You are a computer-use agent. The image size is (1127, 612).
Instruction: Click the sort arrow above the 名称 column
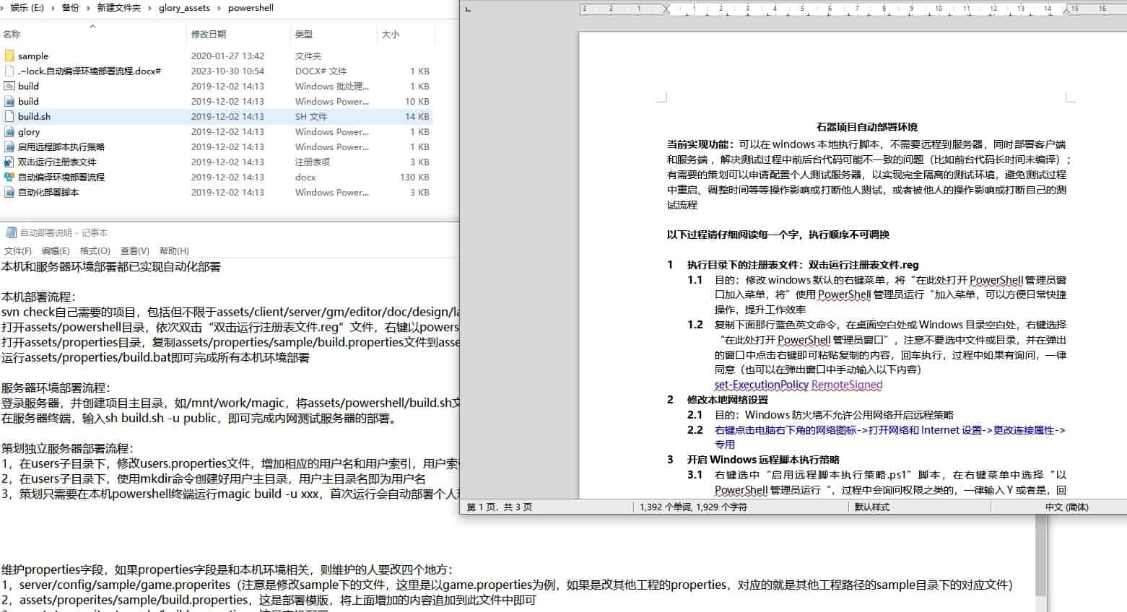pyautogui.click(x=92, y=26)
